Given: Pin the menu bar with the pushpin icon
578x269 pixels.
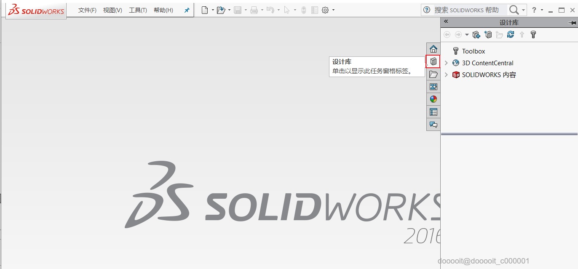Looking at the screenshot, I should tap(187, 10).
